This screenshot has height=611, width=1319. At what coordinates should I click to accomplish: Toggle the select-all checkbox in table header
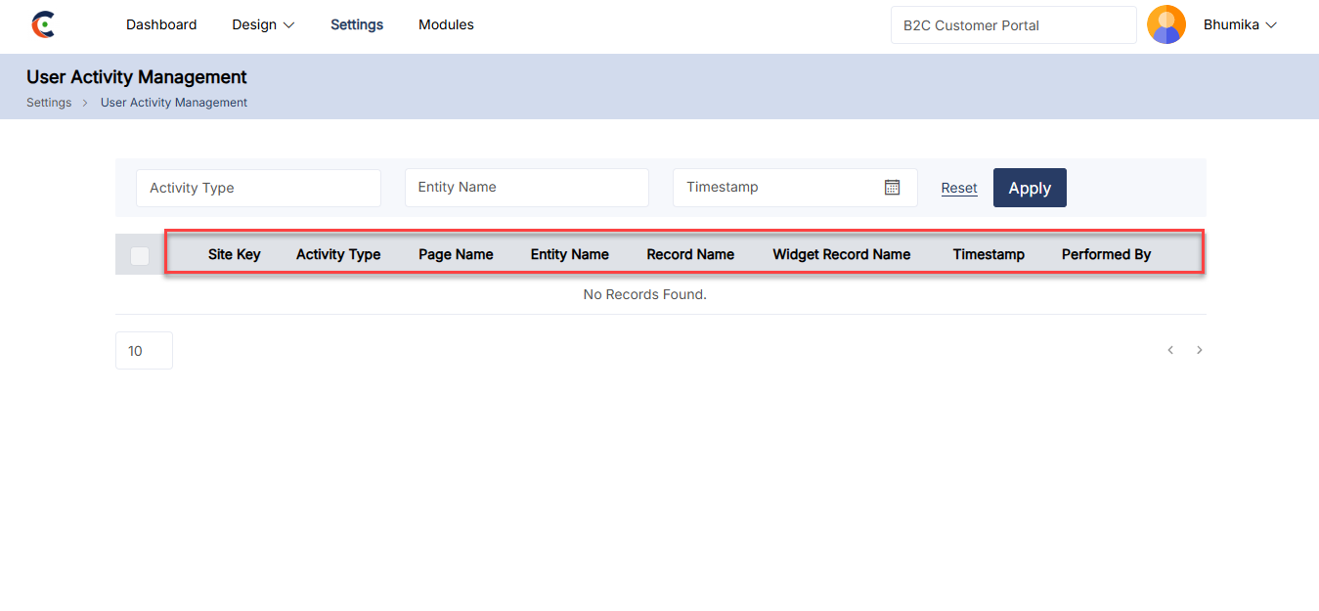(140, 255)
